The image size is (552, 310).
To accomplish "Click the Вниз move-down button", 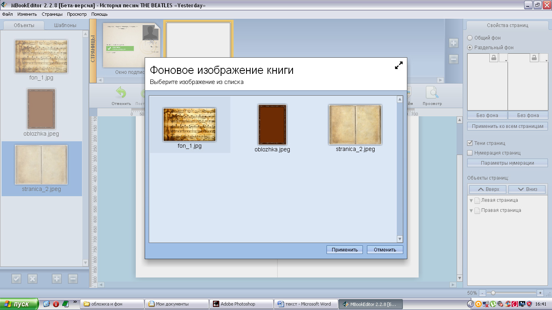I will click(x=527, y=189).
